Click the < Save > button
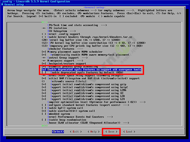 point(111,132)
